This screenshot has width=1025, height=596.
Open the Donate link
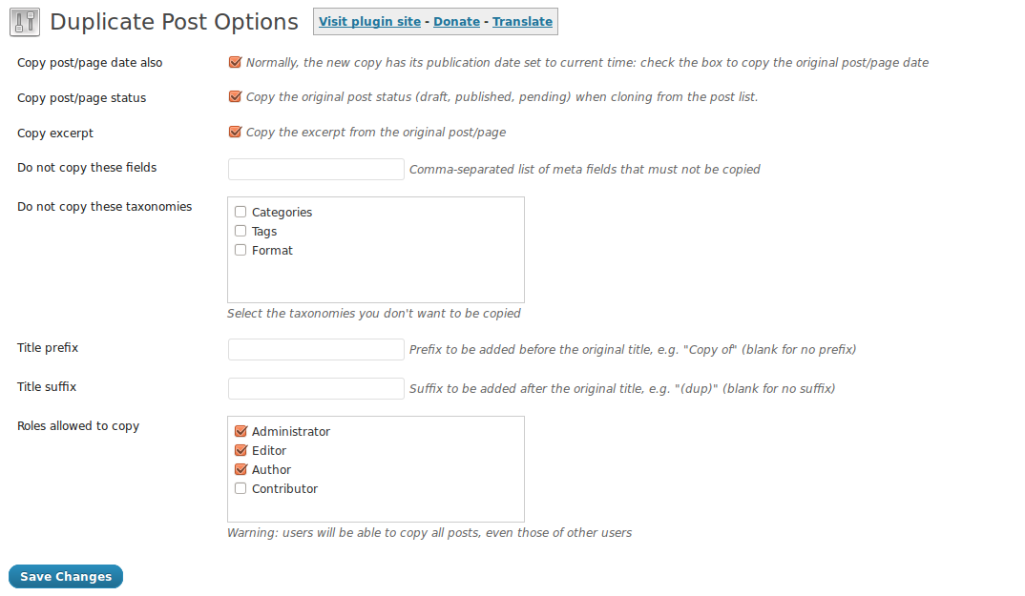pos(456,22)
